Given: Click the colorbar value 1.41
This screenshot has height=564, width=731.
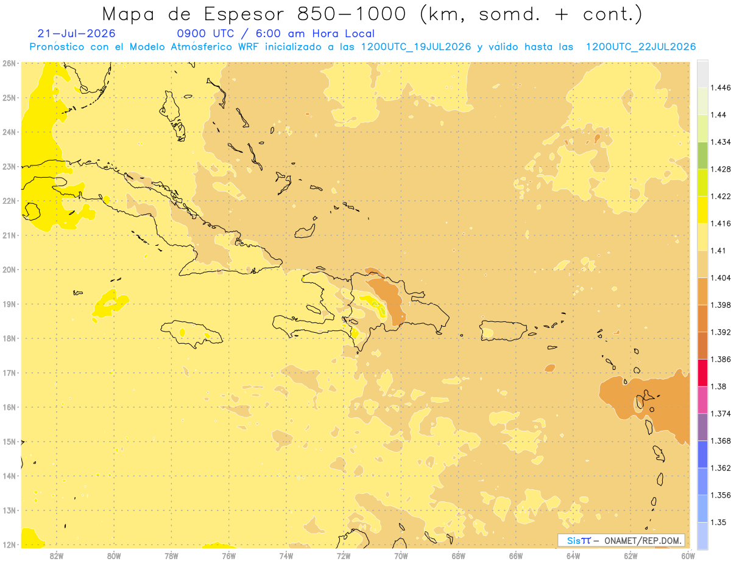Looking at the screenshot, I should (719, 251).
